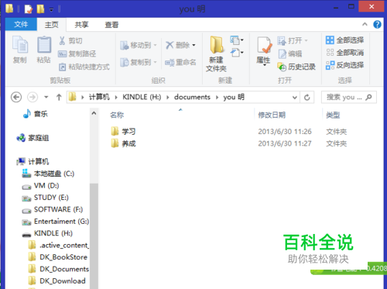Click the Refresh button

coord(307,98)
